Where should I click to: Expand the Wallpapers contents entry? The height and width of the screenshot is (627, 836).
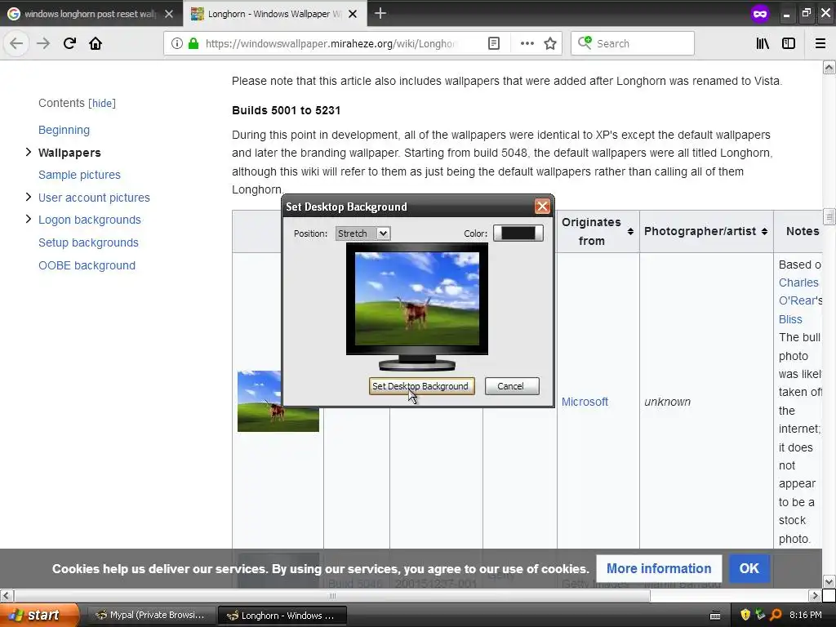29,153
